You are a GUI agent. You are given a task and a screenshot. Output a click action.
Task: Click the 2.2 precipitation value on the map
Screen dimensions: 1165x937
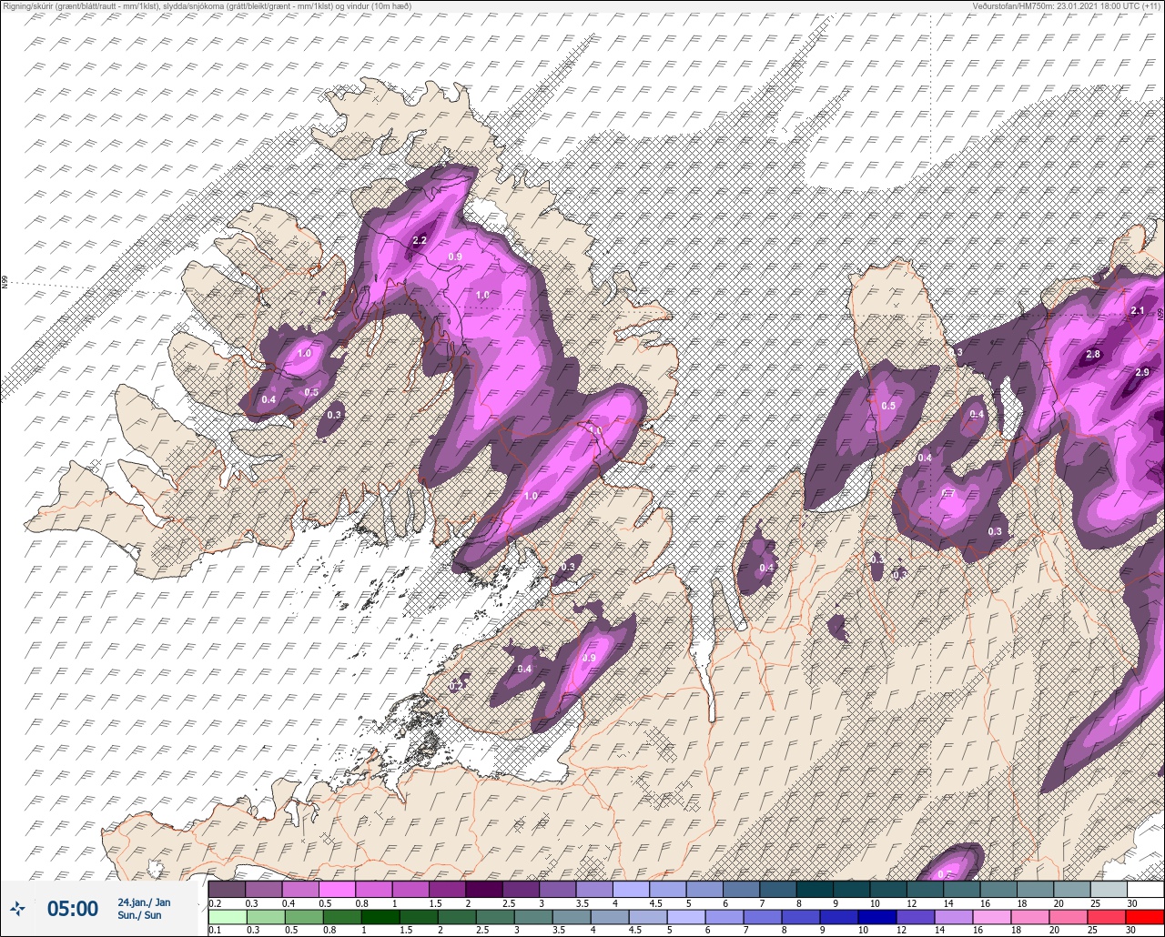tap(420, 241)
